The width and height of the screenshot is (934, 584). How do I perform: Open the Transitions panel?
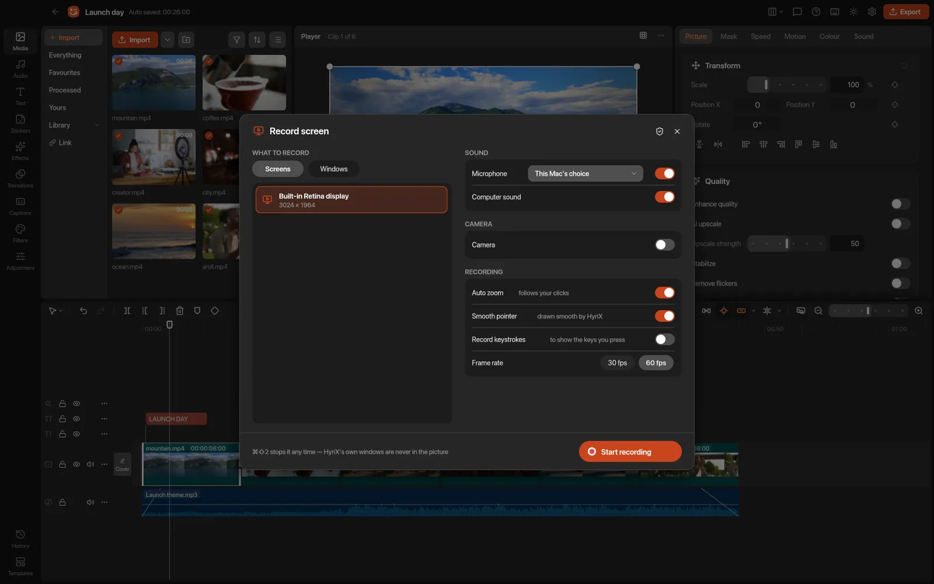[x=20, y=179]
